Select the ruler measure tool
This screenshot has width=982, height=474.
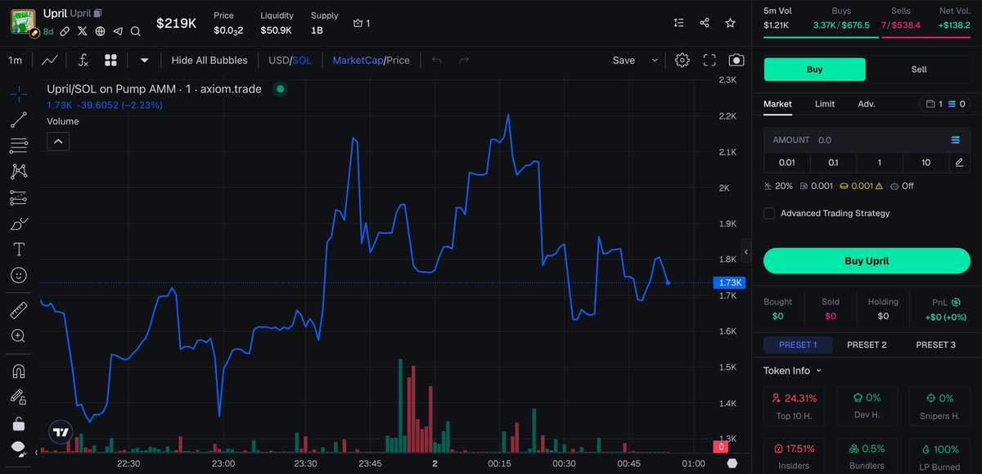tap(19, 310)
